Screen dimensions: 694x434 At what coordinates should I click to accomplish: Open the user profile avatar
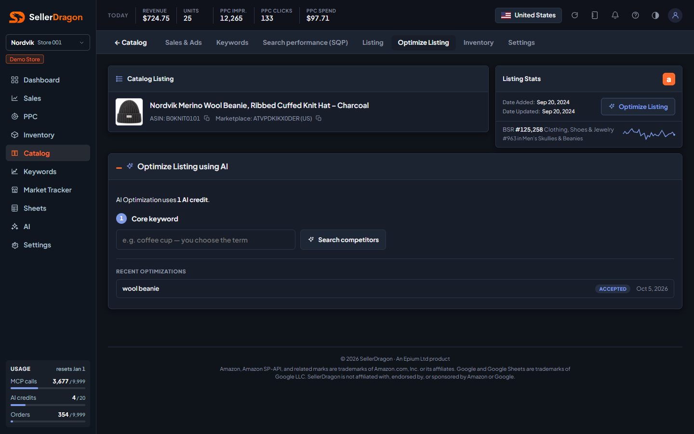point(675,15)
